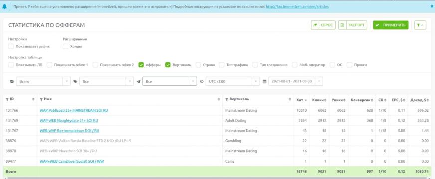Image resolution: width=435 pixels, height=179 pixels.
Task: Click the horizontal scrollbar below table
Action: point(217,178)
